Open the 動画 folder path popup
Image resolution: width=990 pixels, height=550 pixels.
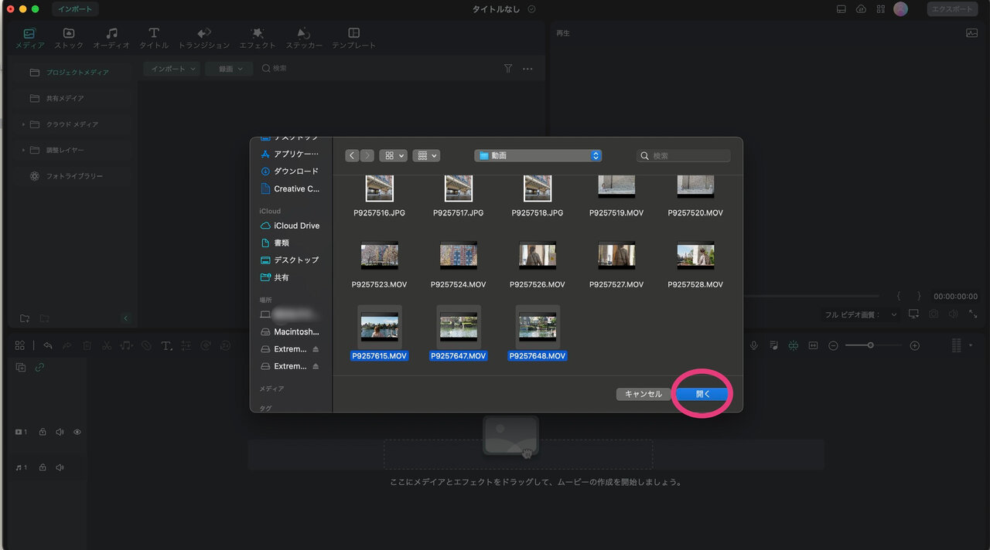point(538,155)
